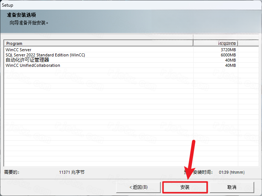Click the 需要的 label
The height and width of the screenshot is (196, 262).
click(x=12, y=172)
